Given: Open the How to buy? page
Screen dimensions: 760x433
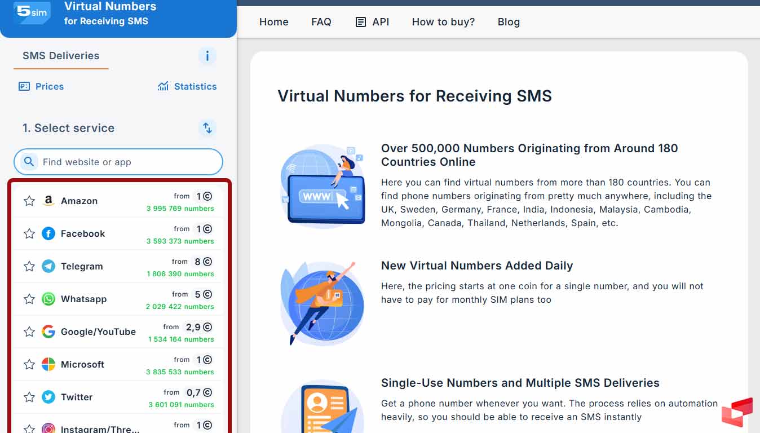Looking at the screenshot, I should (x=443, y=22).
